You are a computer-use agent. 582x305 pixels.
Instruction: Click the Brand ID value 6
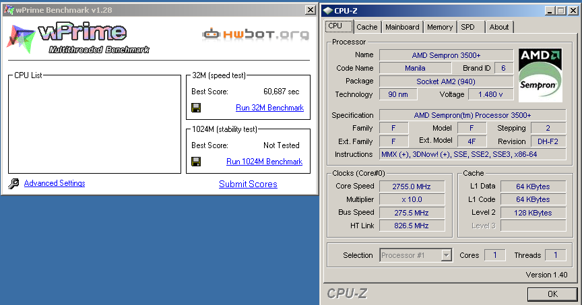[x=503, y=68]
